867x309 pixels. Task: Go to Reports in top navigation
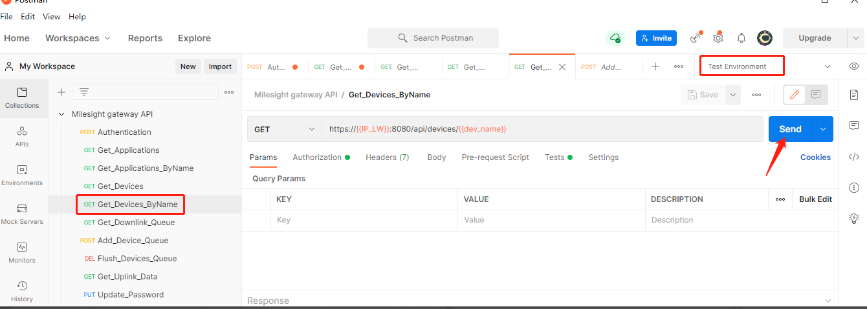(145, 38)
